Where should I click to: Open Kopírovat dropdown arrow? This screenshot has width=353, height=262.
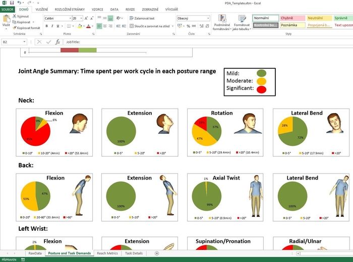(33, 22)
